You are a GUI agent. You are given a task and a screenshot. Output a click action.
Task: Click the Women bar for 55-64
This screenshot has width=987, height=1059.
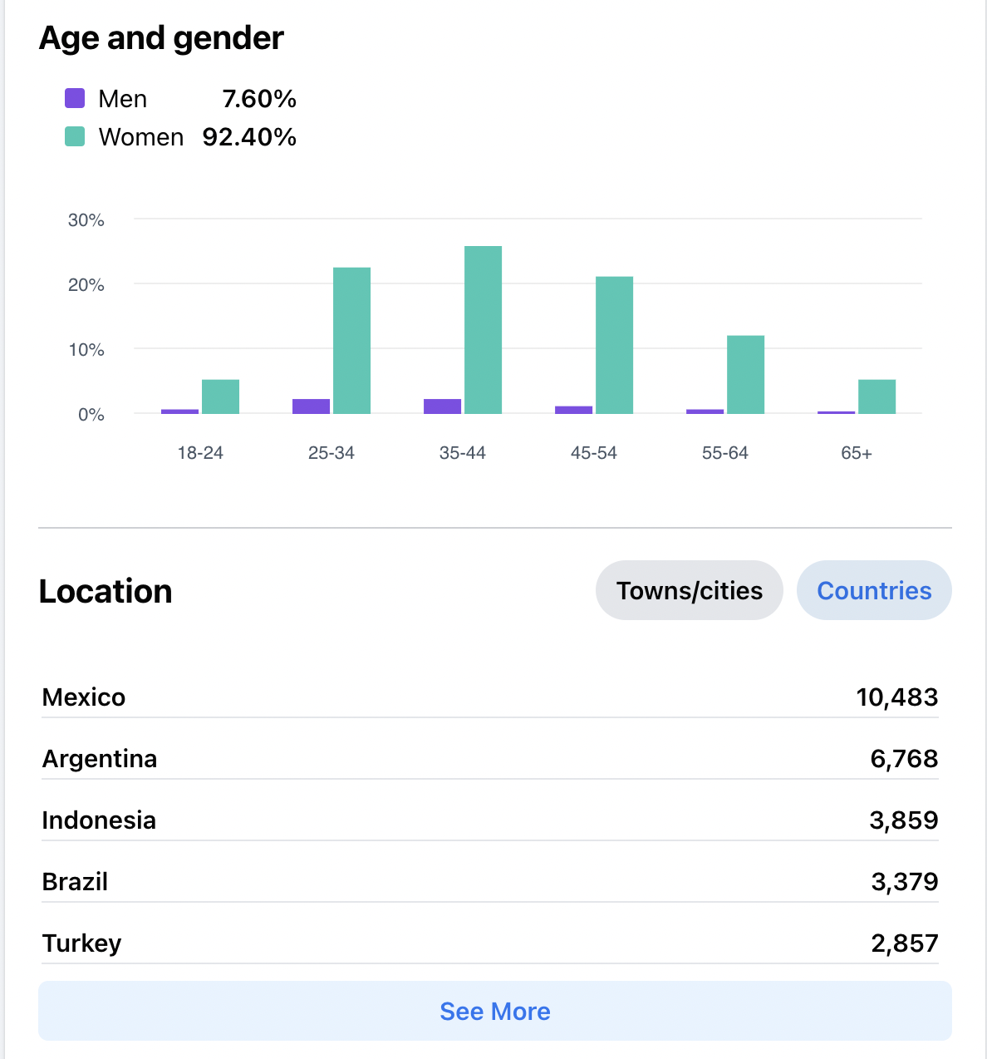745,375
